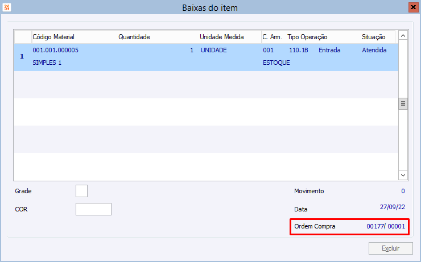
Task: Click the COR input field
Action: click(93, 209)
